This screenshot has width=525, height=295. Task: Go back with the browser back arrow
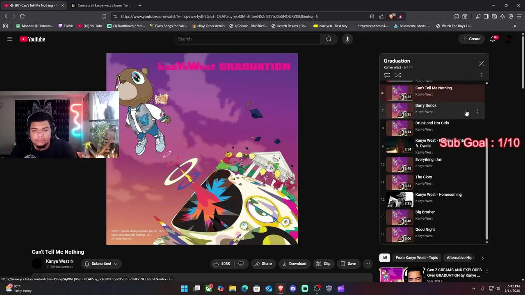[6, 16]
